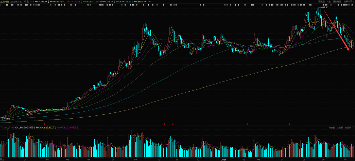
Task: Click 换指标 in volume panel
Action: (x=348, y=128)
